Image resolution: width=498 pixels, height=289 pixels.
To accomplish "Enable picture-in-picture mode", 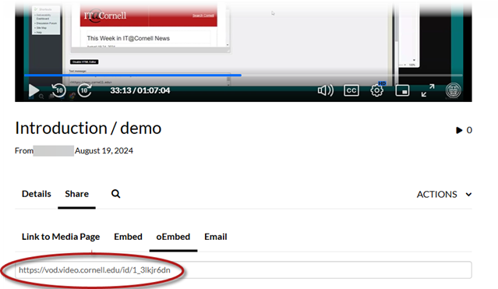I will click(x=402, y=90).
